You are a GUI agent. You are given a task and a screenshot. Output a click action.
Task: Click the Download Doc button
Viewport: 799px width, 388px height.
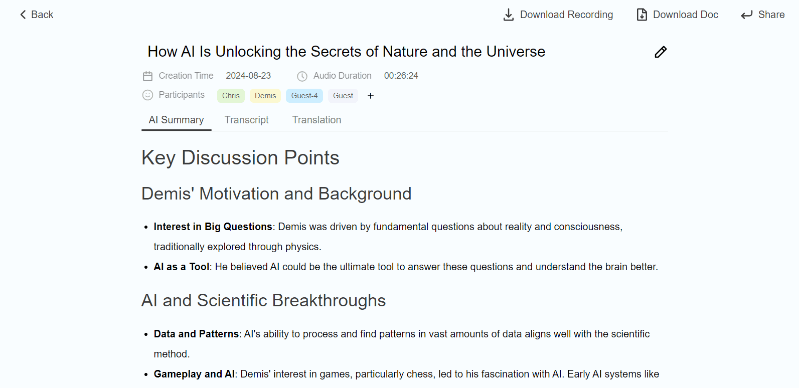685,15
